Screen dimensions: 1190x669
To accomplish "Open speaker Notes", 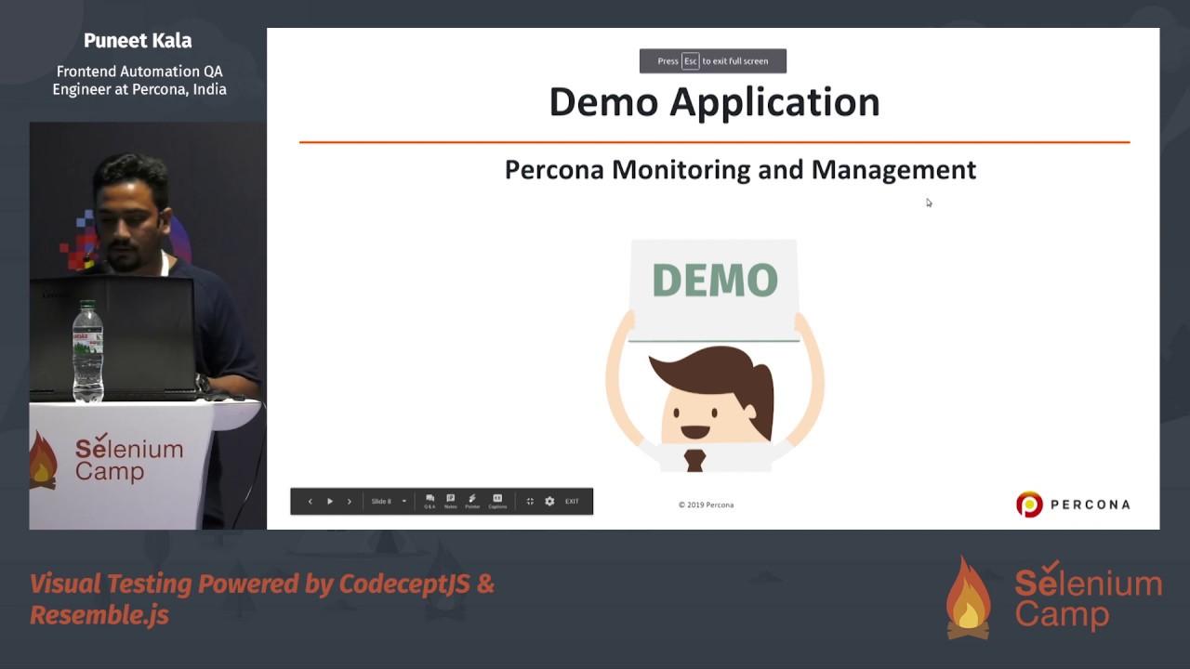I will coord(451,501).
